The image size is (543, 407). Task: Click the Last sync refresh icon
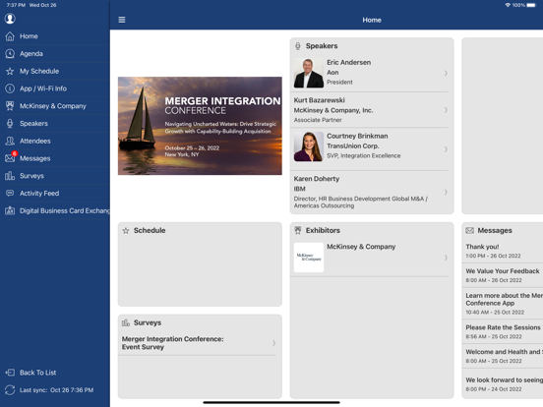[10, 390]
